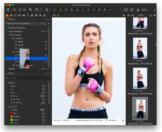
Task: Collapse the Rating filter group
Action: click(x=7, y=83)
